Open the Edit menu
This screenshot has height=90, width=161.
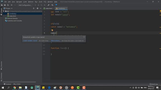(x=9, y=2)
